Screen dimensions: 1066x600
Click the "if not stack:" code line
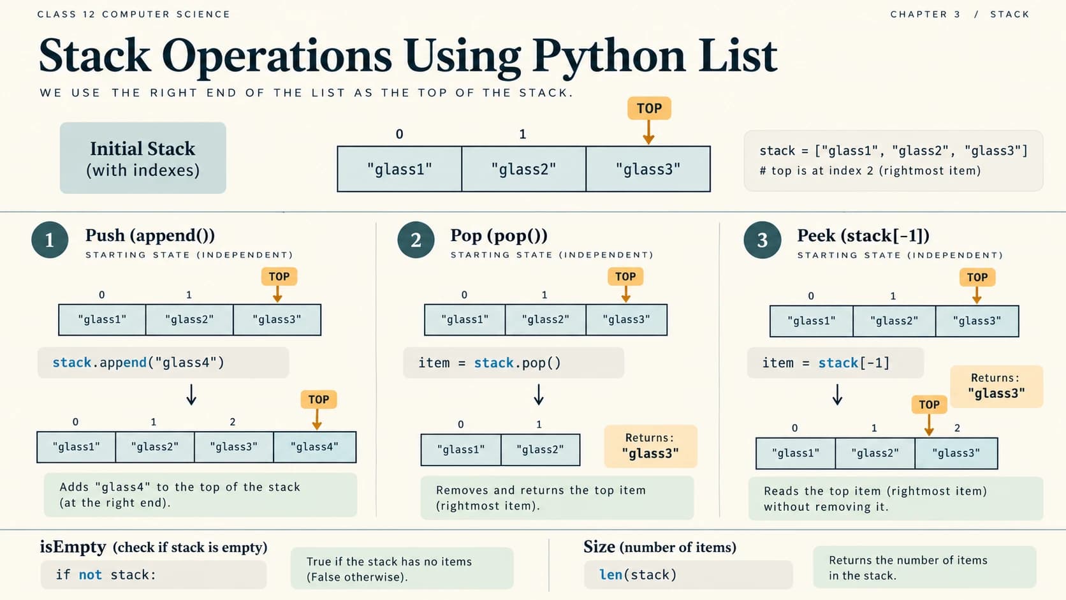point(153,575)
